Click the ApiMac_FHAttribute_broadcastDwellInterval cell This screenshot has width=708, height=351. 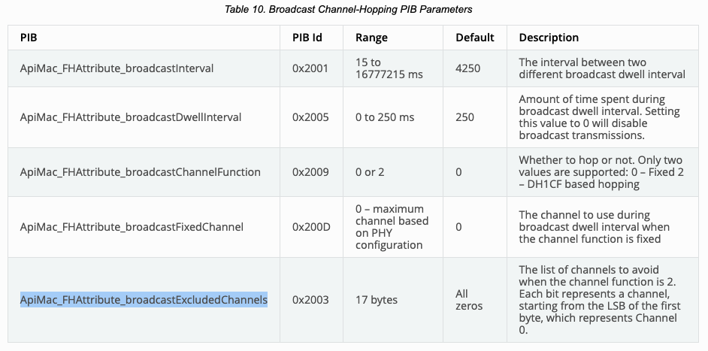point(130,117)
